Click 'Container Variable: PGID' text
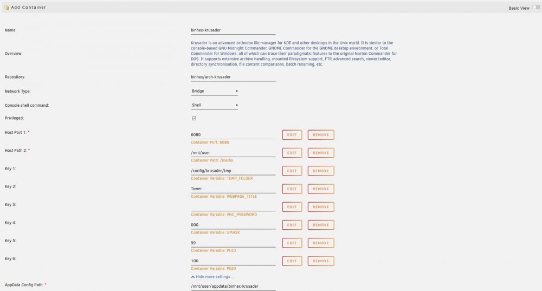Viewport: 542px width, 291px height. [x=213, y=269]
